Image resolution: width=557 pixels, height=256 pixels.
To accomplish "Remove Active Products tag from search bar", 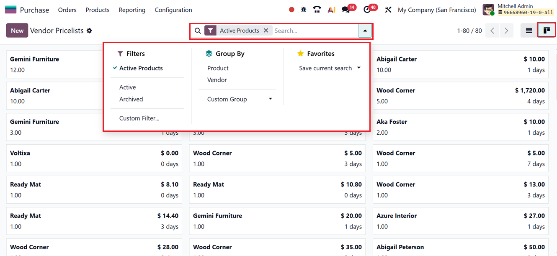I will coord(266,30).
